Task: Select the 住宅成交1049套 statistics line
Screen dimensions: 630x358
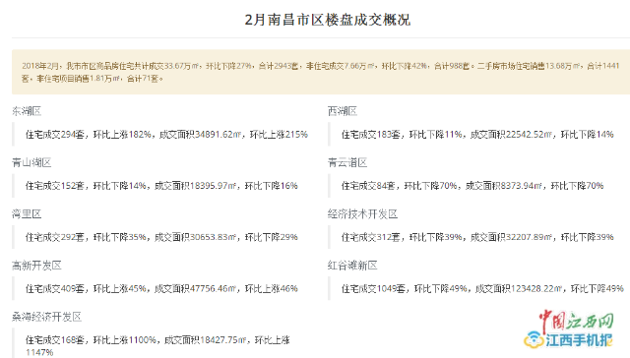Action: coord(482,288)
